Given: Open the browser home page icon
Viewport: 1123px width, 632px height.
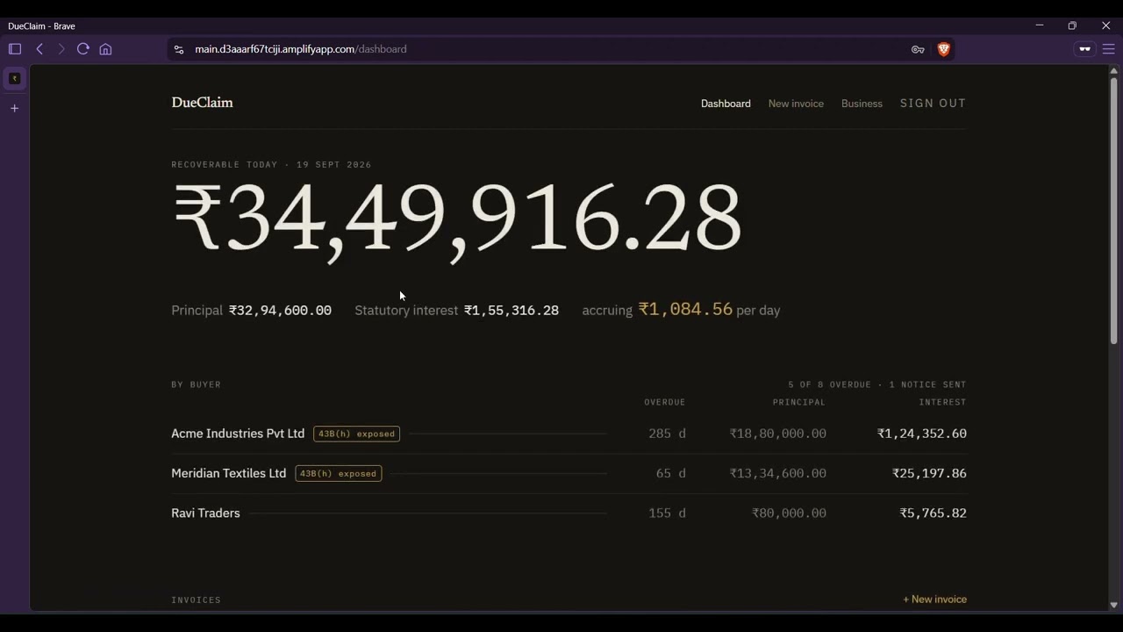Looking at the screenshot, I should pyautogui.click(x=105, y=49).
